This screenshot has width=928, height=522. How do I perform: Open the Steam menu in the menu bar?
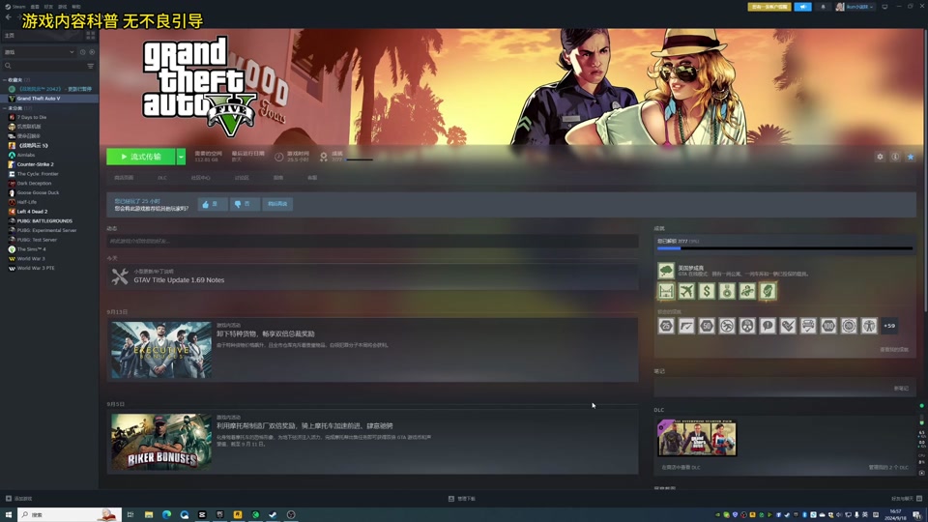(x=19, y=7)
